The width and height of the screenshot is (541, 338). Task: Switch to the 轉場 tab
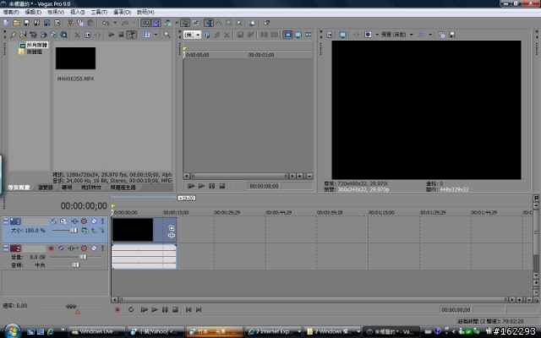tap(67, 188)
